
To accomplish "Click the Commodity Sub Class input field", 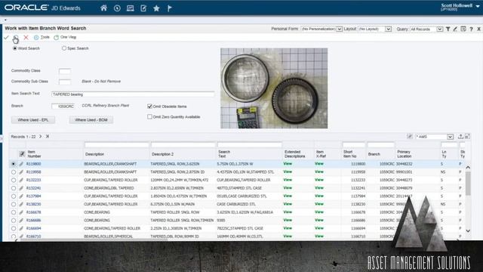I will (x=65, y=82).
